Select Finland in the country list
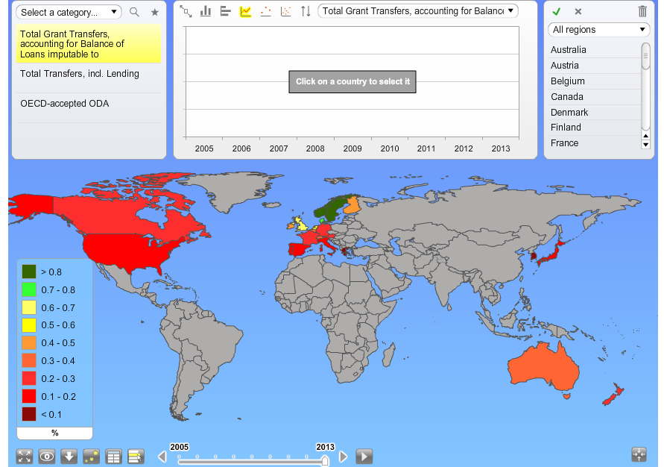 (595, 128)
